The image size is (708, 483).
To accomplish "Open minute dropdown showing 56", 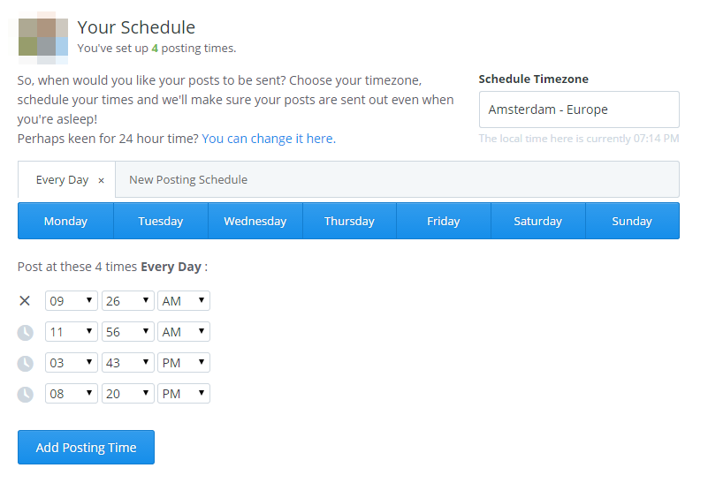I will click(x=128, y=332).
